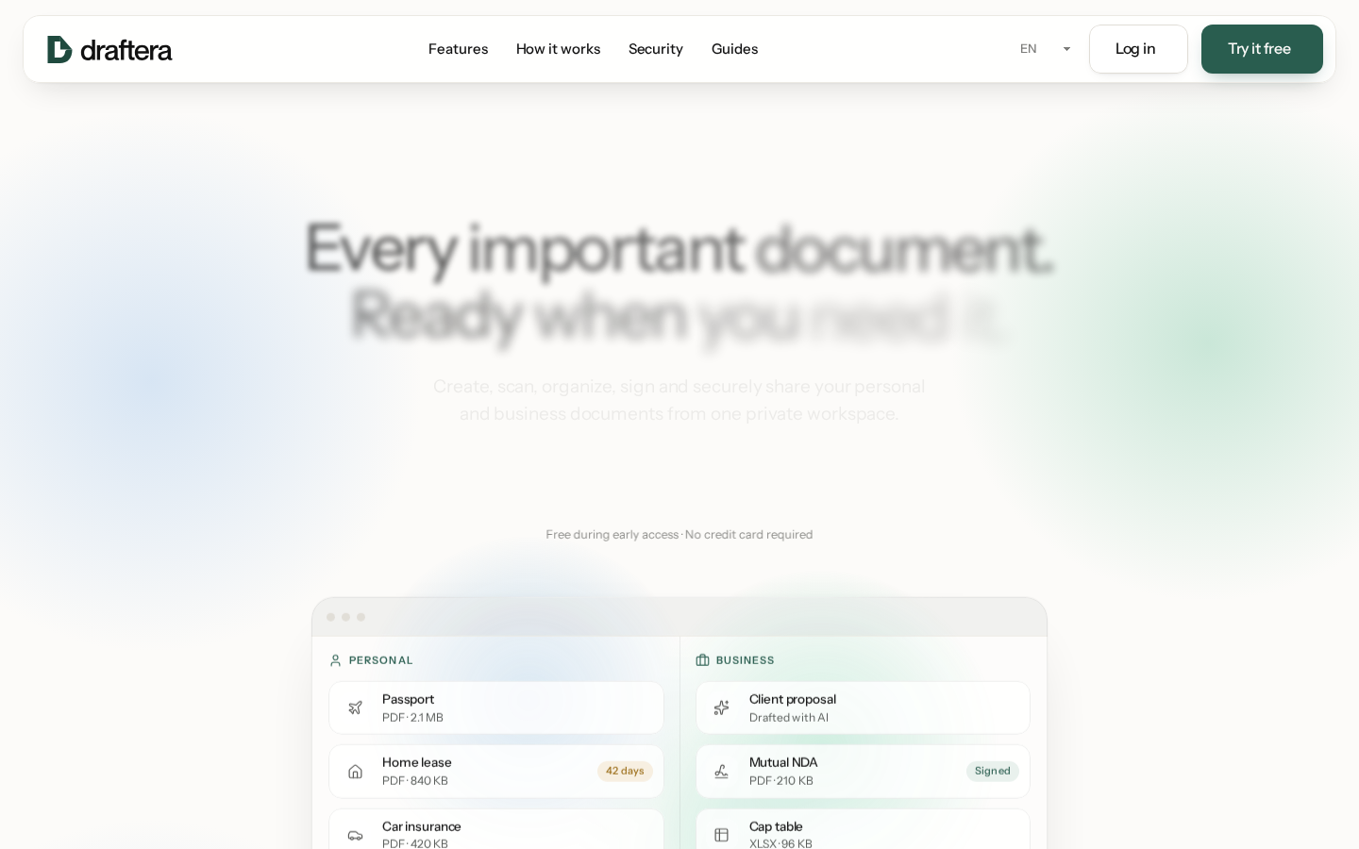1359x849 pixels.
Task: Click the Try it free button
Action: pos(1262,49)
